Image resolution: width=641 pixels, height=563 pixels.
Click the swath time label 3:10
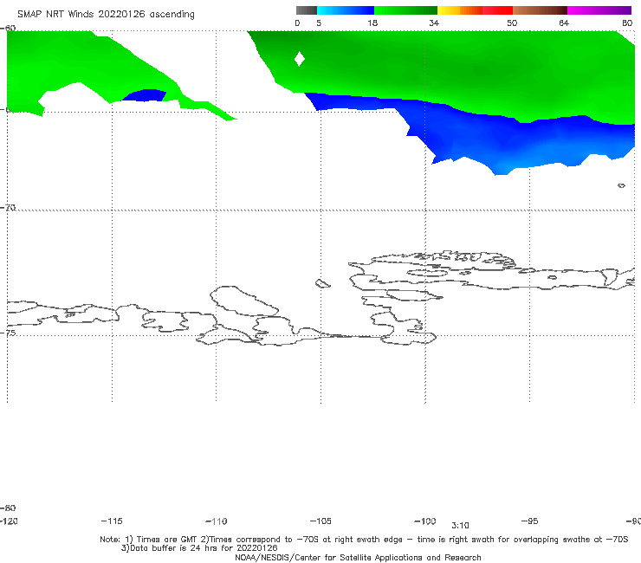460,526
